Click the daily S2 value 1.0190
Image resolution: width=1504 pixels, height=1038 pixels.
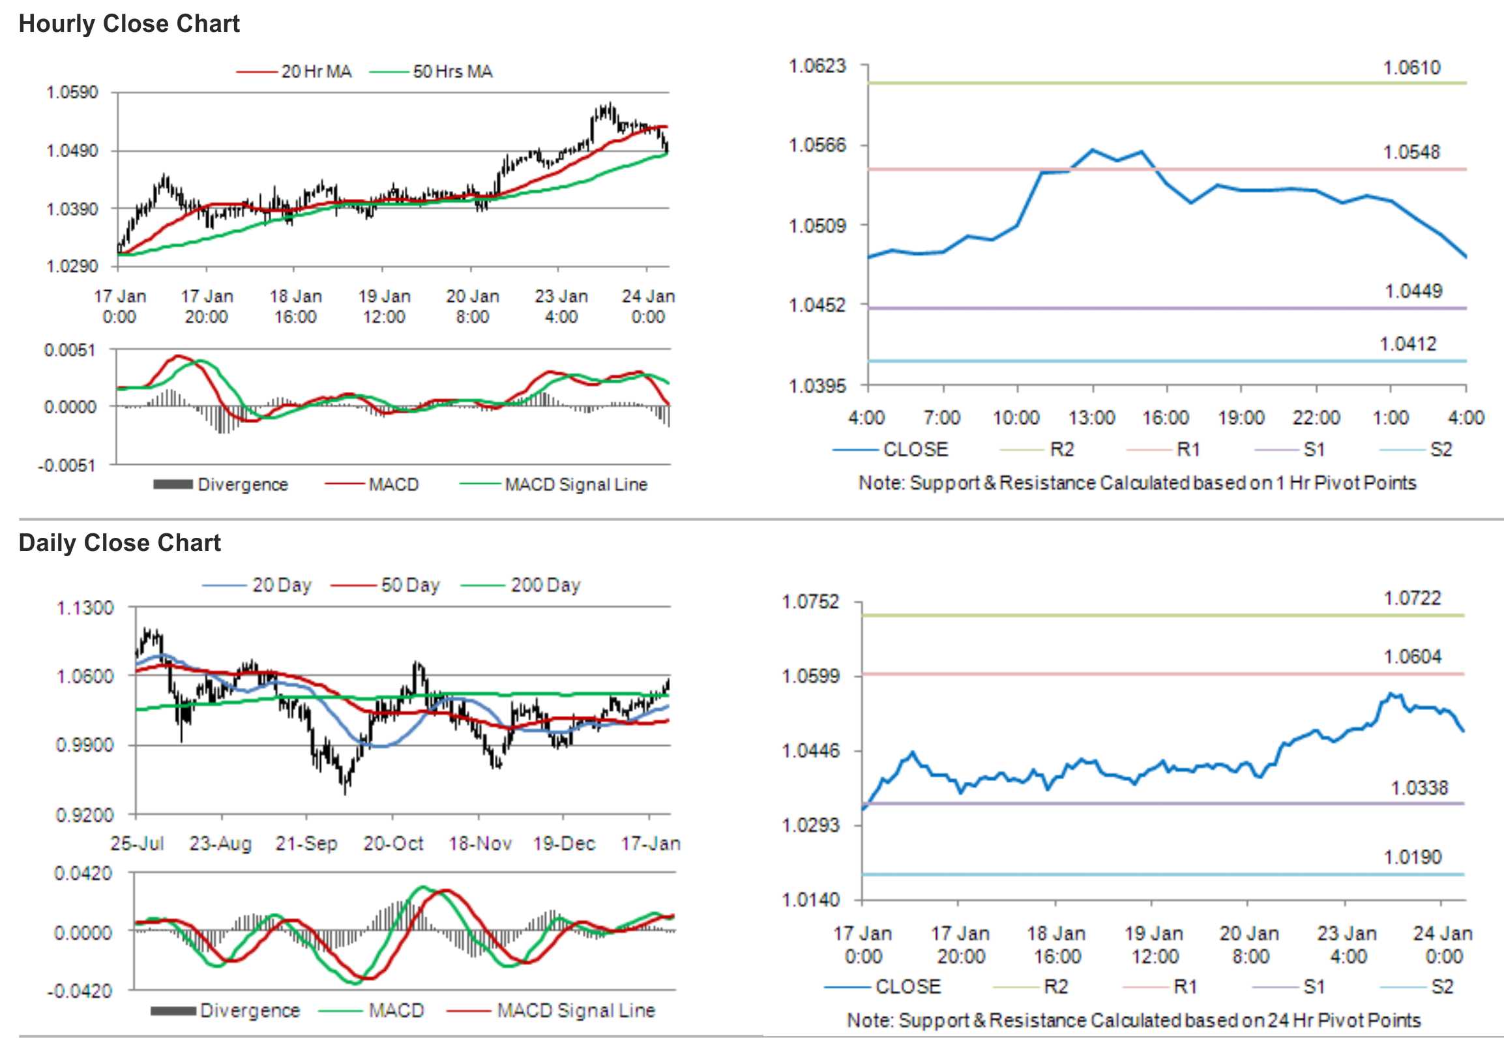[x=1412, y=857]
